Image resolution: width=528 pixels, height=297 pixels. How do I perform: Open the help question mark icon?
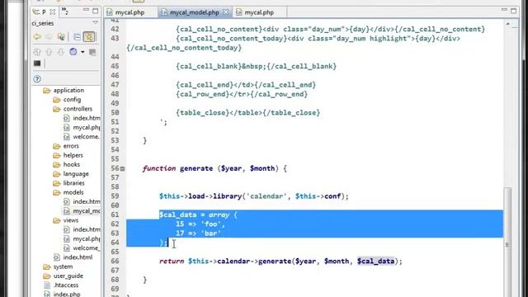37,79
